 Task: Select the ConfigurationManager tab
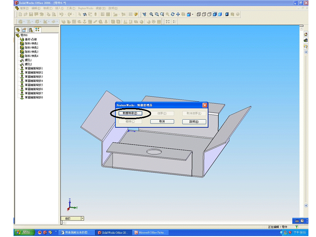point(31,30)
